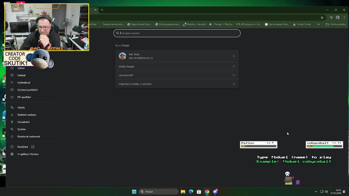The width and height of the screenshot is (349, 196).
Task: Click the accessibility figure icon beside Usnadnění
Action: point(12,122)
